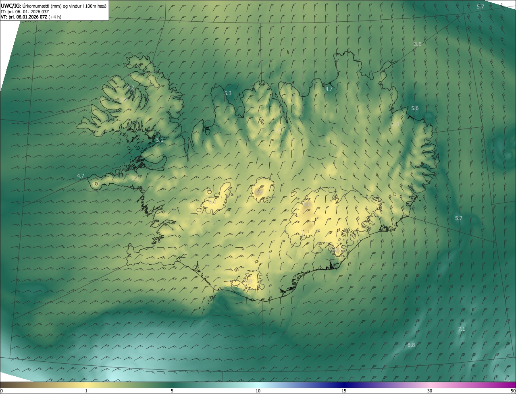
Task: Select the 4.7 label west of Snæfellsnes
Action: 81,176
